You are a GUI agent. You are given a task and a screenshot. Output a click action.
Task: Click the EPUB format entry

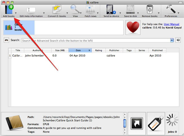46,124
